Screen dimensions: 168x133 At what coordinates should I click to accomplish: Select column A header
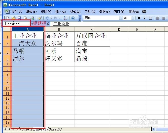pyautogui.click(x=28, y=29)
